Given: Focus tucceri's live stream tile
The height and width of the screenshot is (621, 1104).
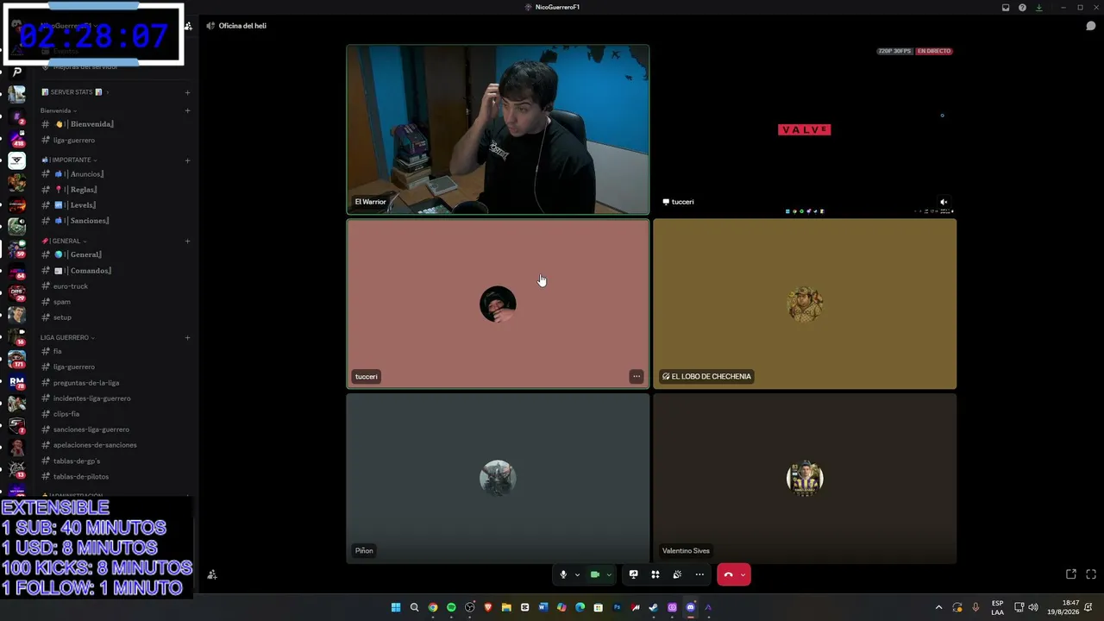Looking at the screenshot, I should (805, 129).
